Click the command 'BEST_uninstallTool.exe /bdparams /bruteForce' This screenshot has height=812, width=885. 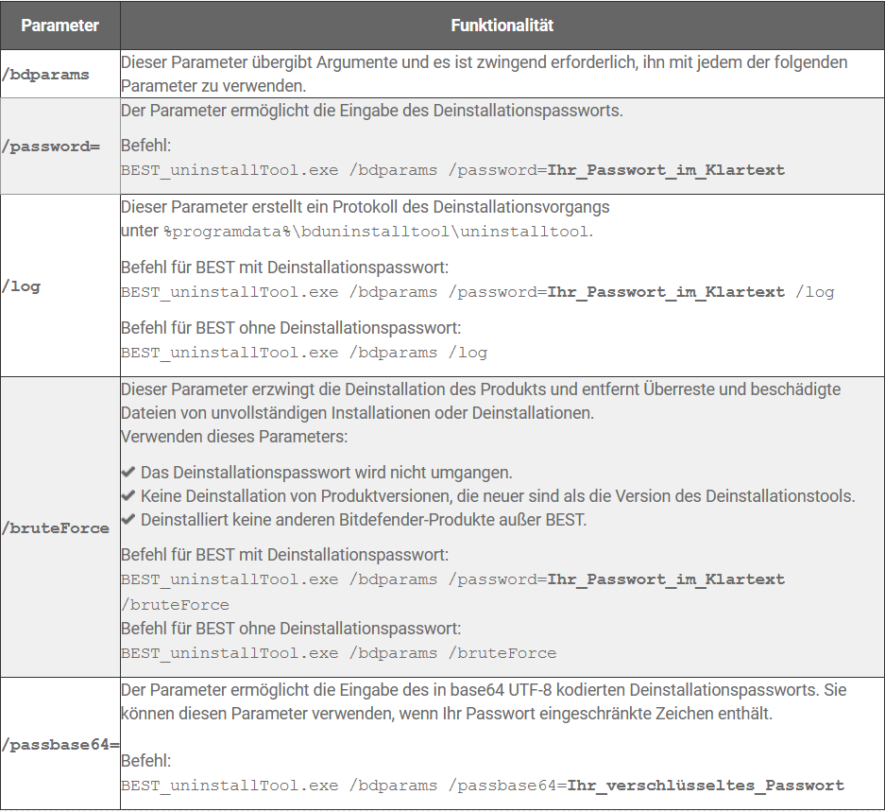point(339,653)
